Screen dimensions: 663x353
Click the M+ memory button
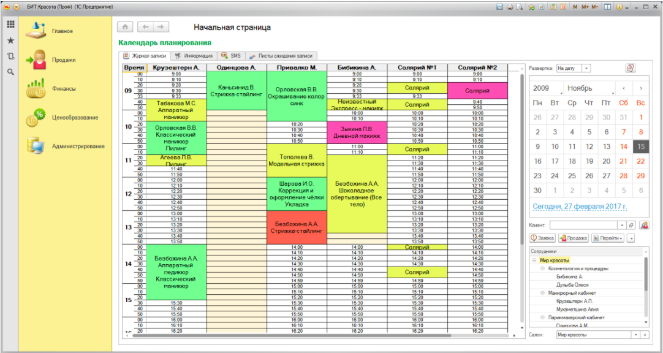(x=585, y=7)
